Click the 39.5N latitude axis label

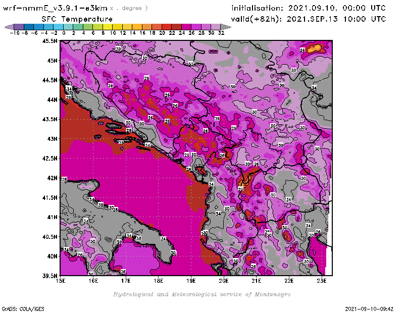(49, 276)
